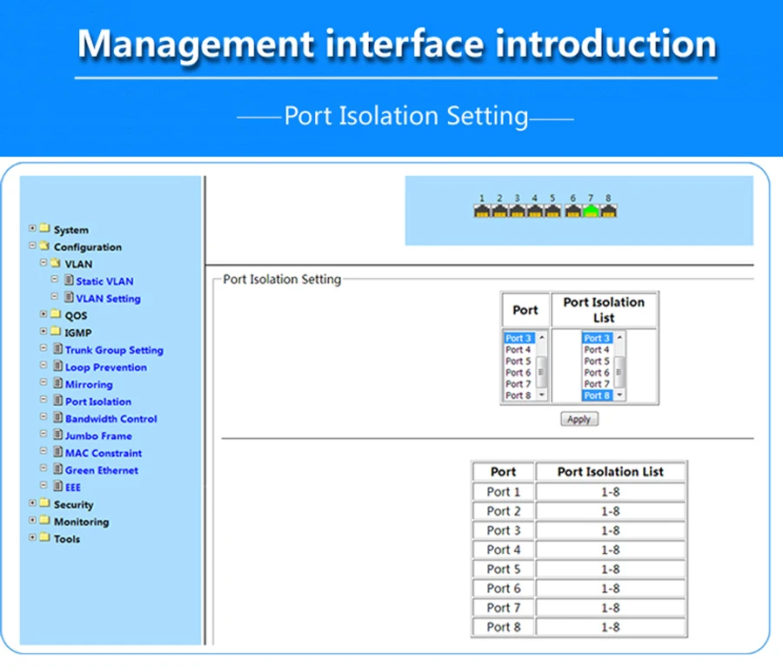Expand the Tools tree node
This screenshot has height=668, width=783.
[x=32, y=537]
